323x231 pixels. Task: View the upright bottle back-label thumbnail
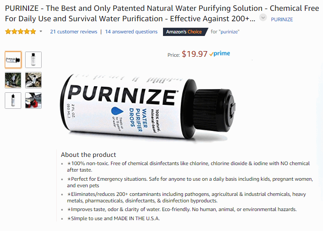click(33, 60)
